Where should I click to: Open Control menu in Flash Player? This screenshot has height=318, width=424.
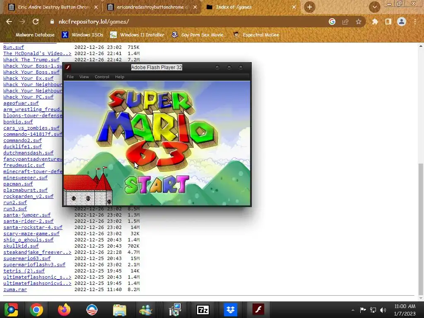coord(102,77)
